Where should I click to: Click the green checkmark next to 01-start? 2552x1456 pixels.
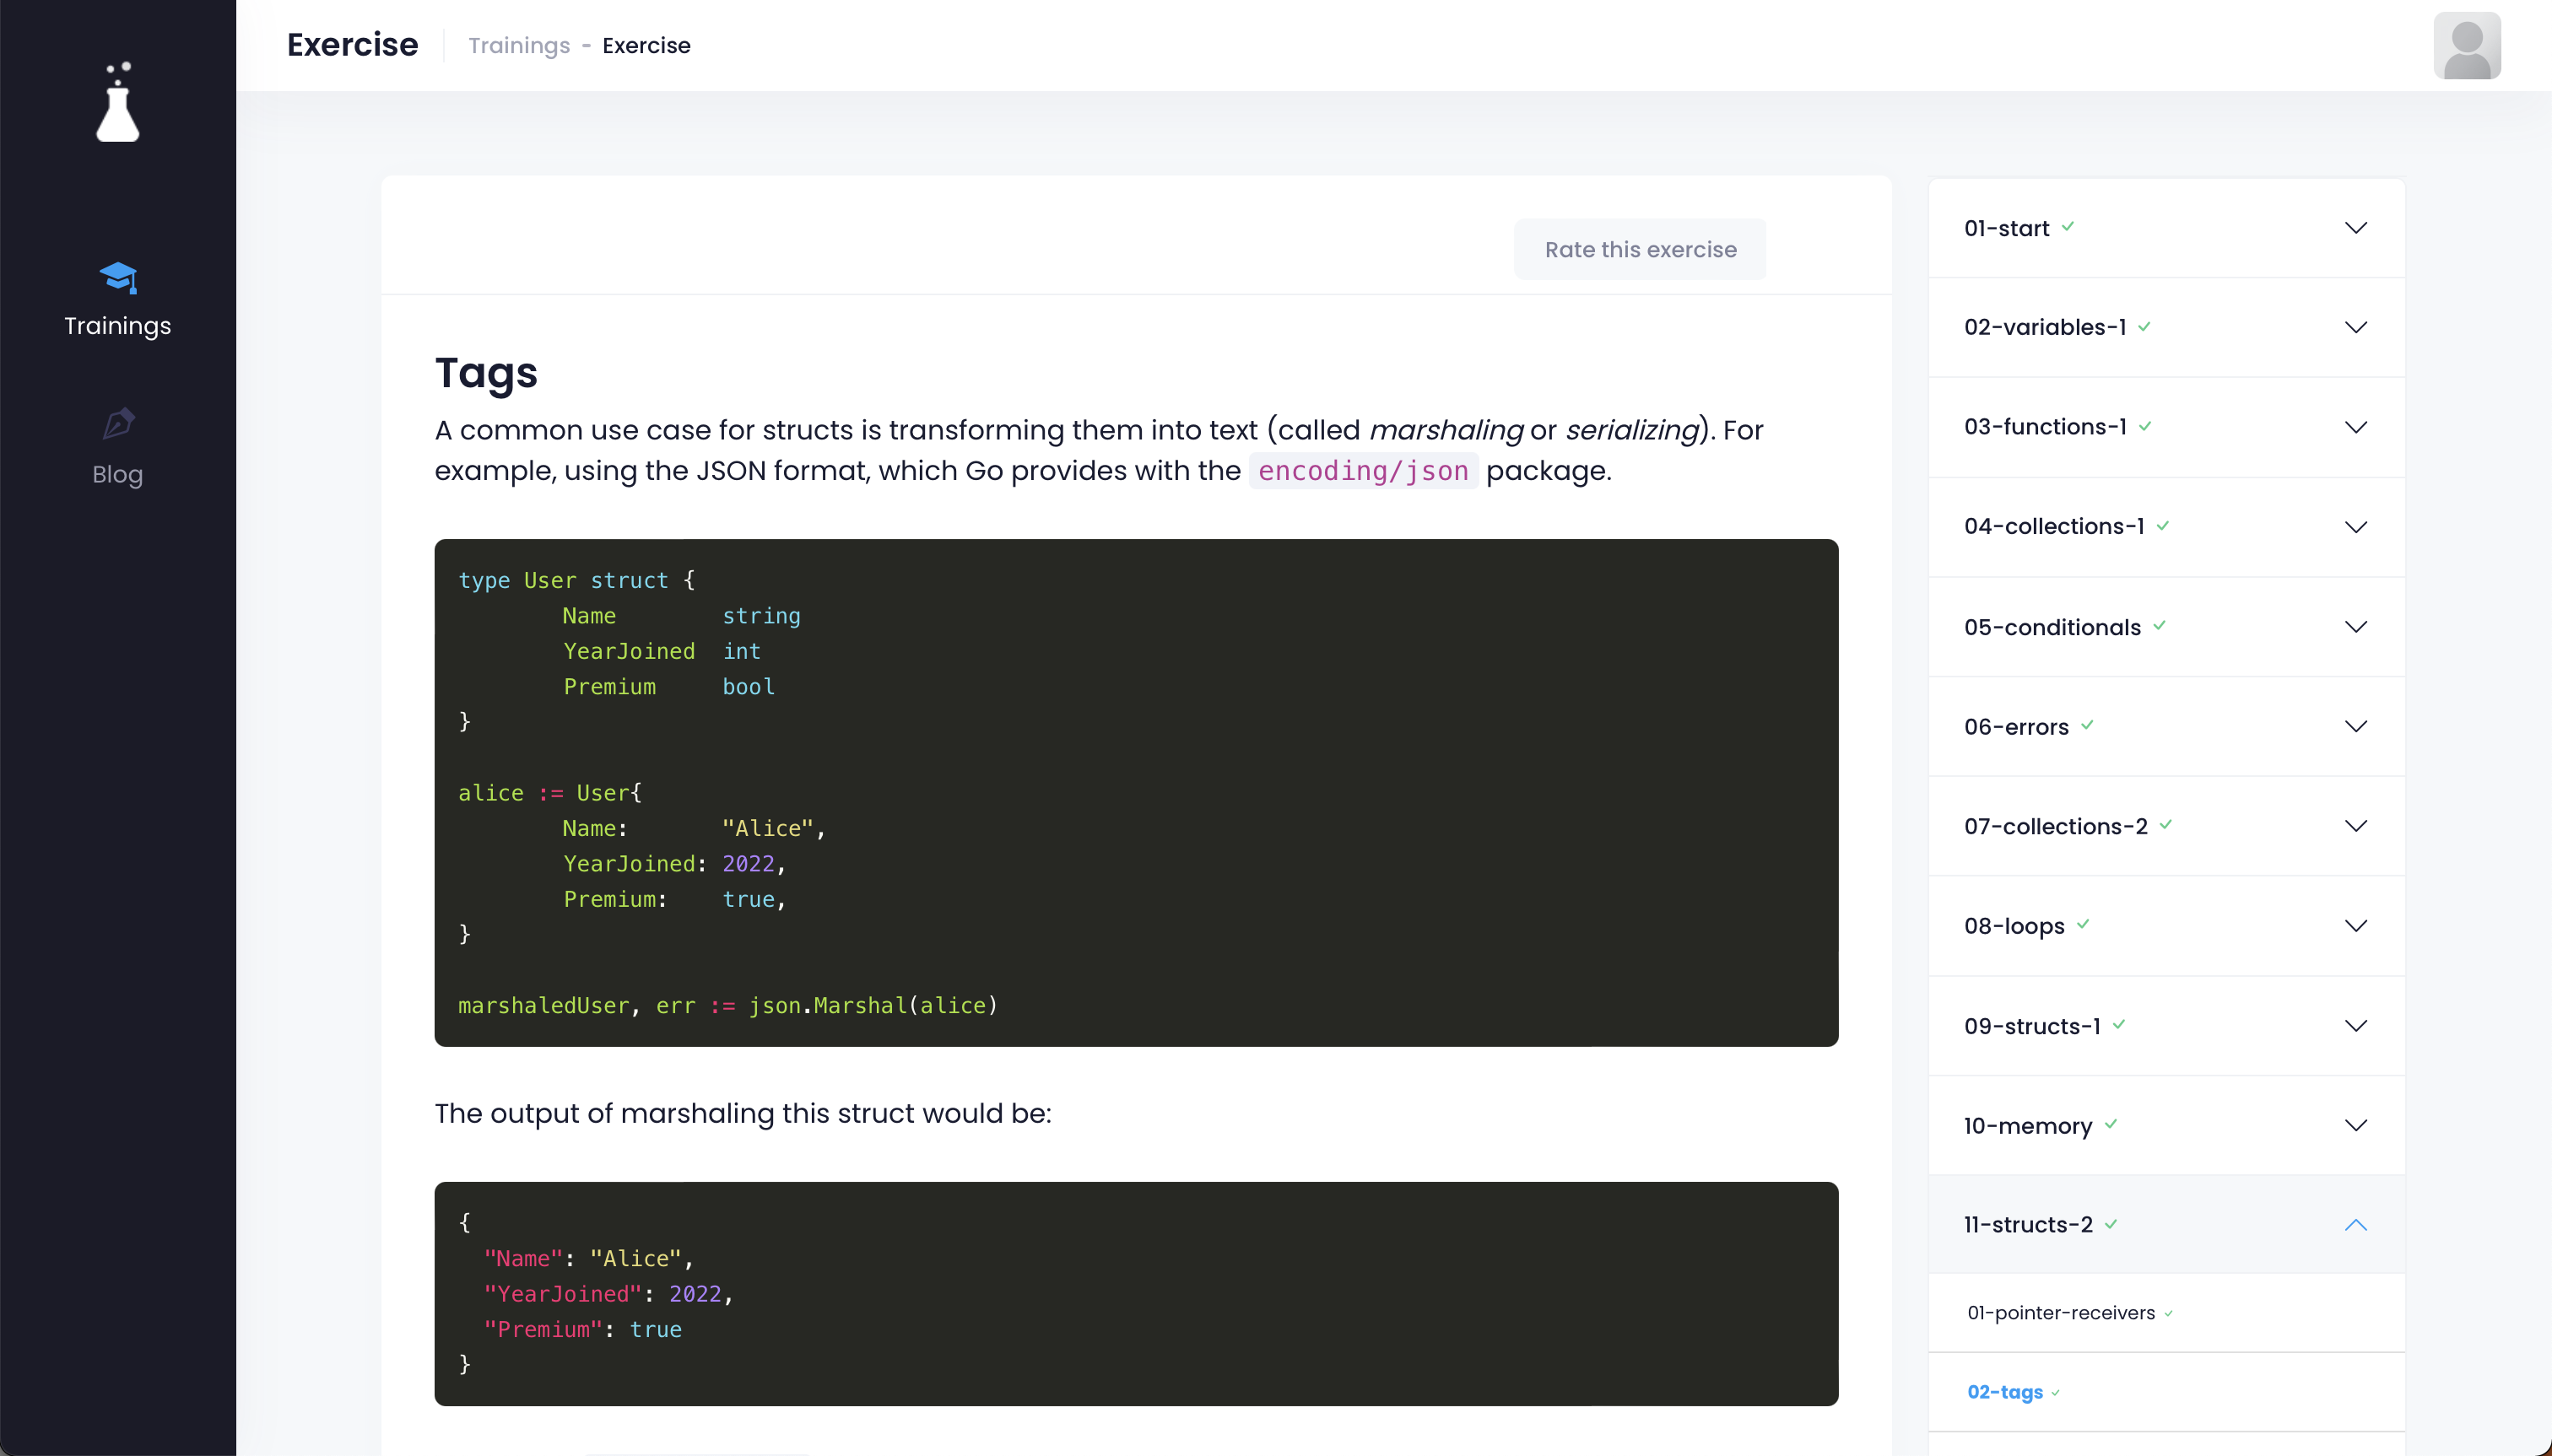click(x=2067, y=227)
